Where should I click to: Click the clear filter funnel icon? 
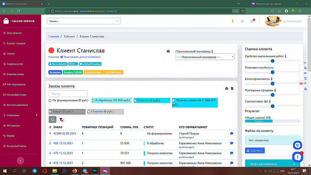point(62,119)
